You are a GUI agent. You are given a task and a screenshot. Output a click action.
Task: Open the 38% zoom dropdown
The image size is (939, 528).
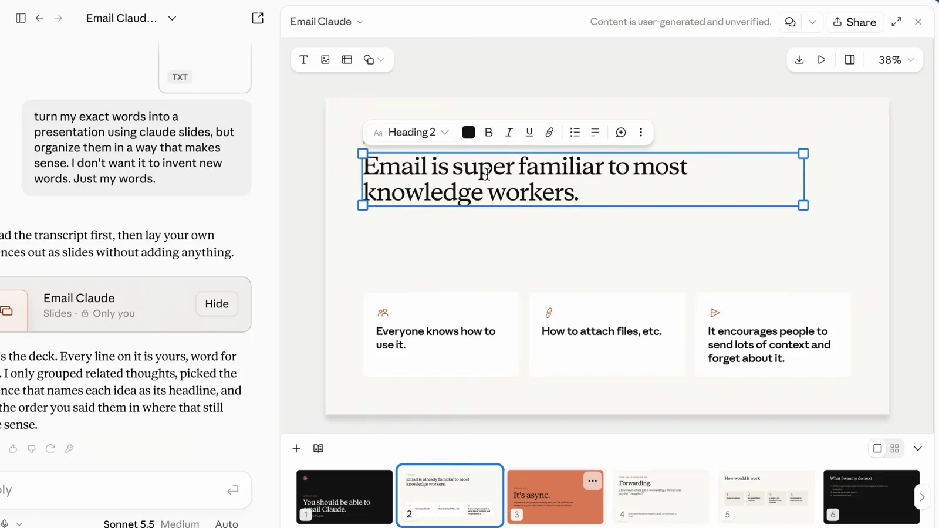point(896,60)
